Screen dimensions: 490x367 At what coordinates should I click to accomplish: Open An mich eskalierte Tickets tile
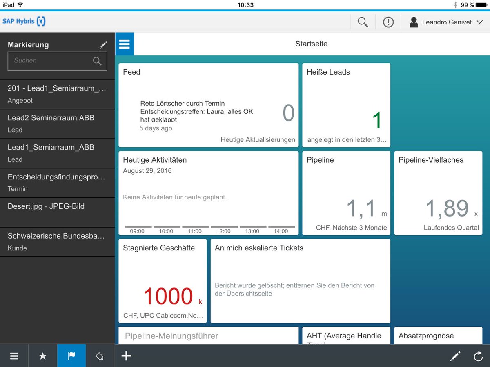(301, 281)
